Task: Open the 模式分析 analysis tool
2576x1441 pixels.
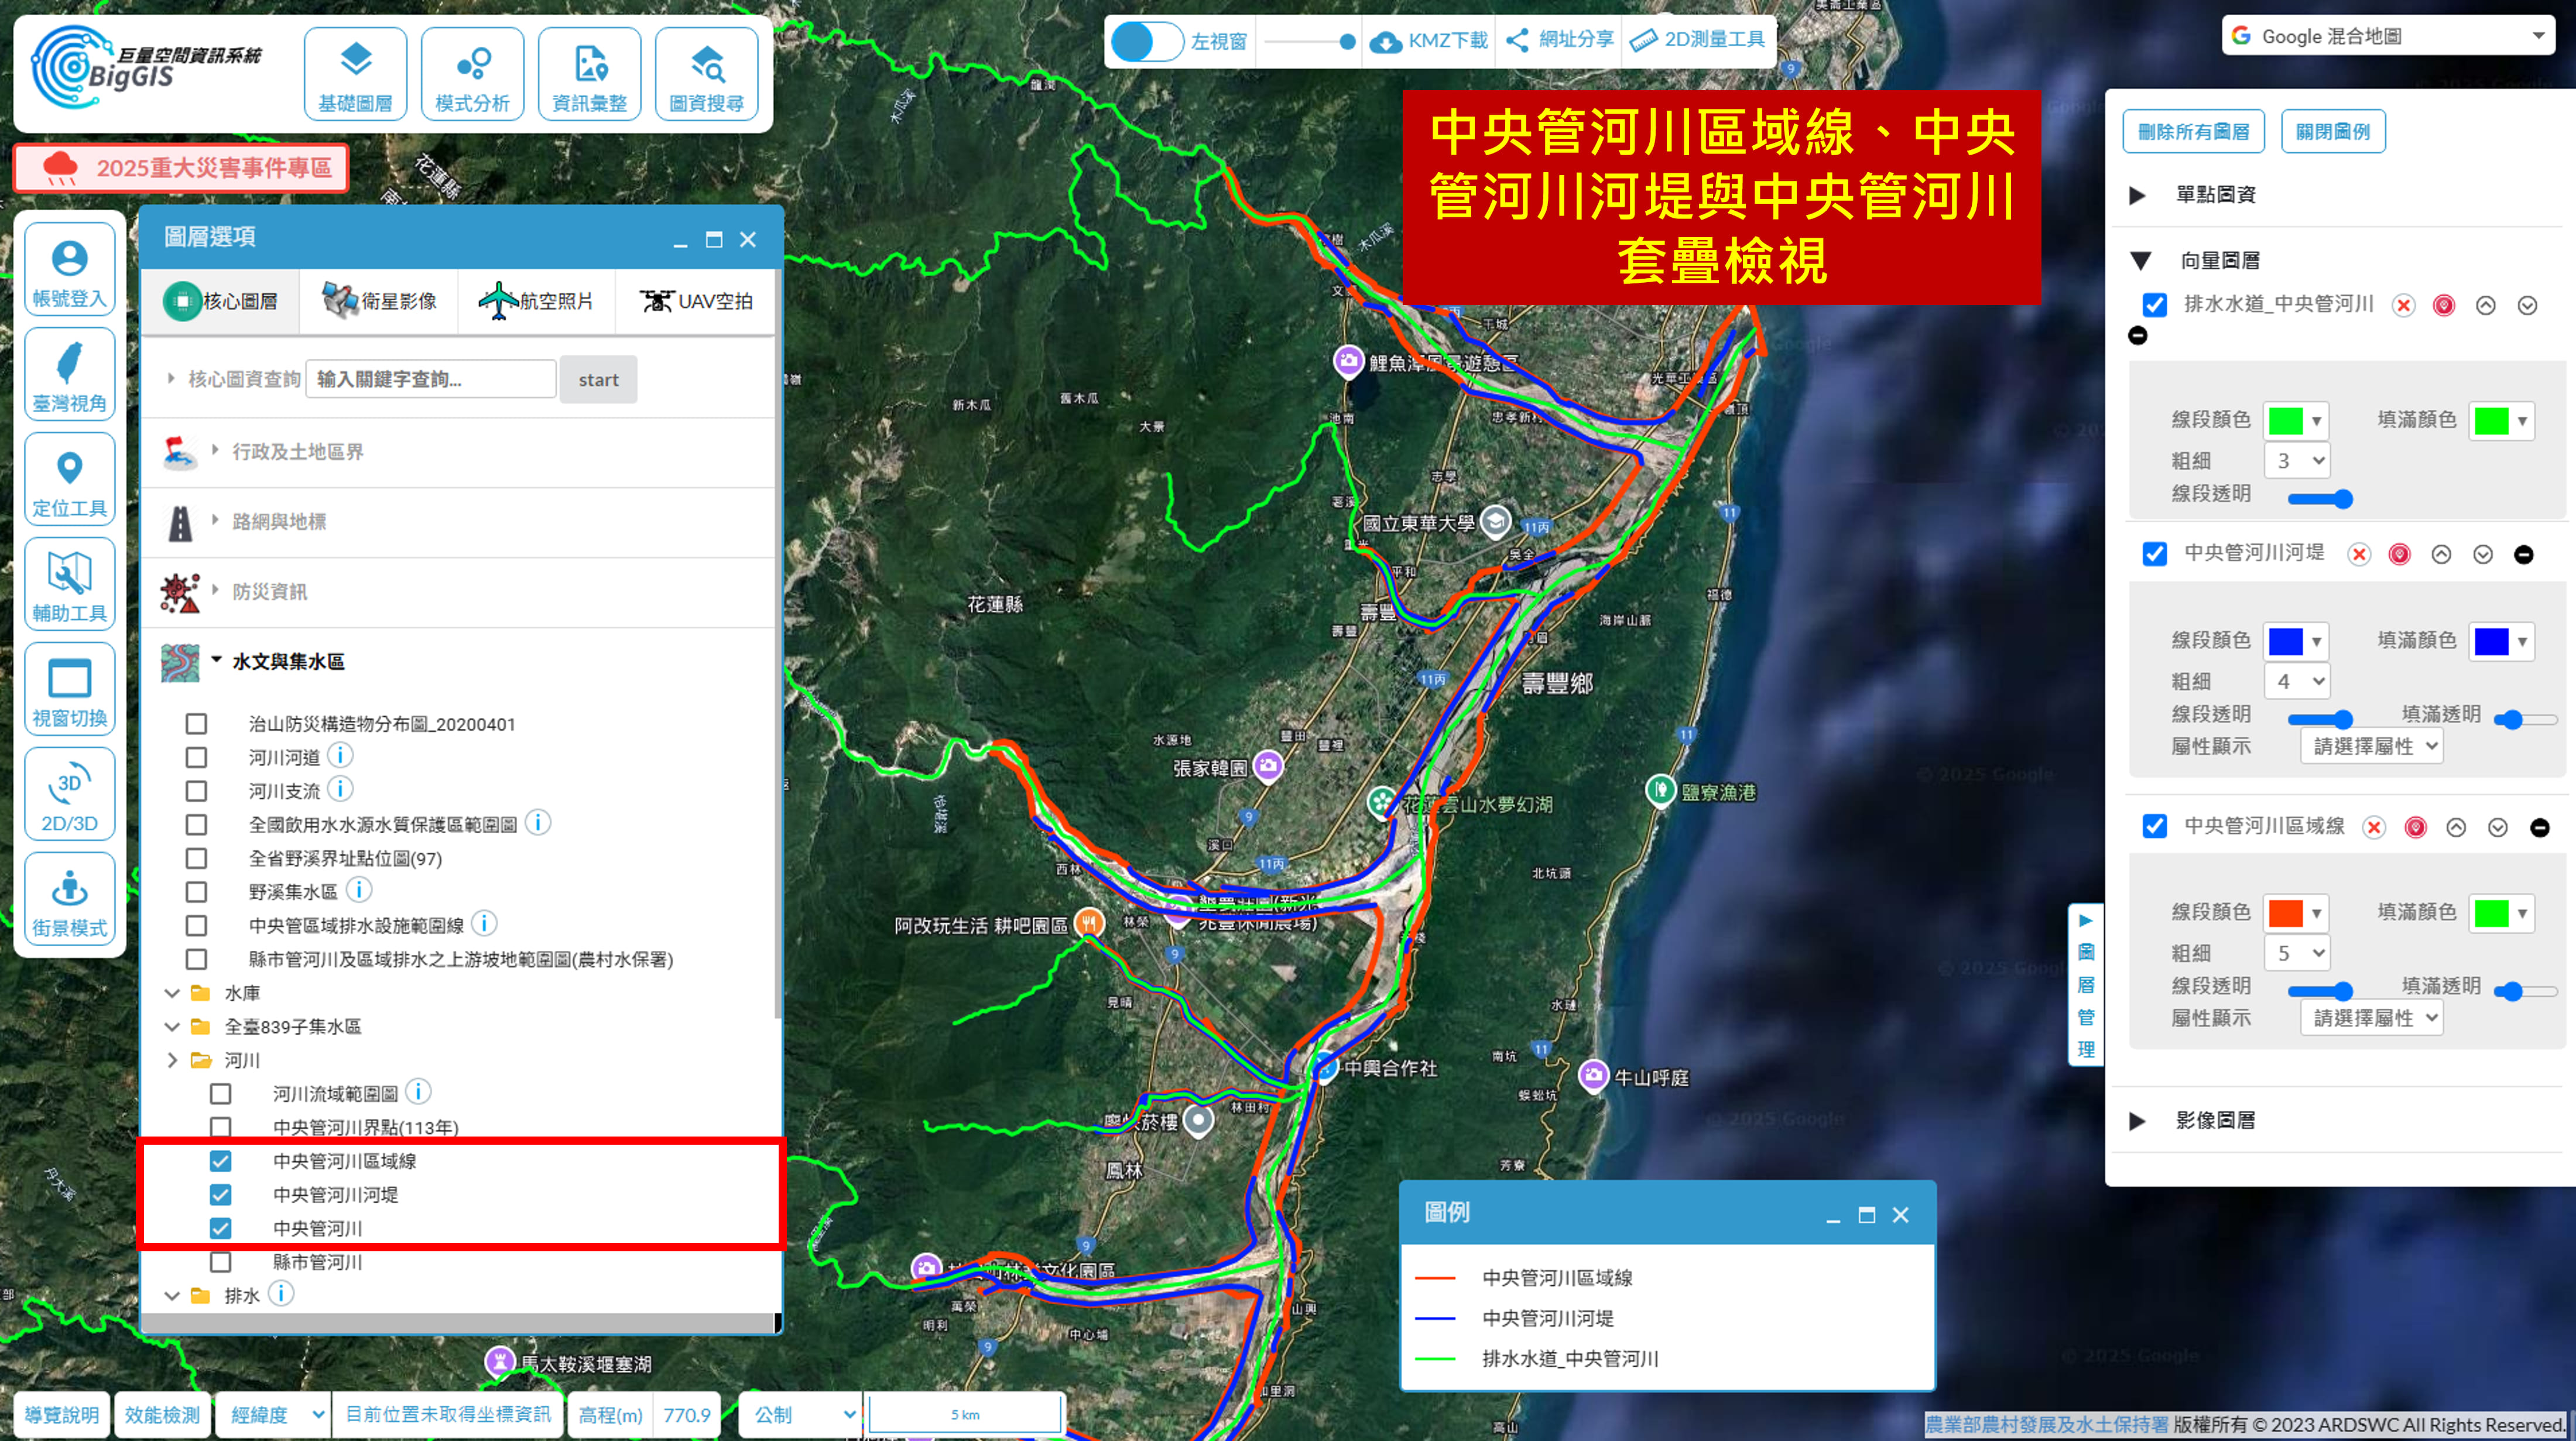Action: [x=472, y=75]
